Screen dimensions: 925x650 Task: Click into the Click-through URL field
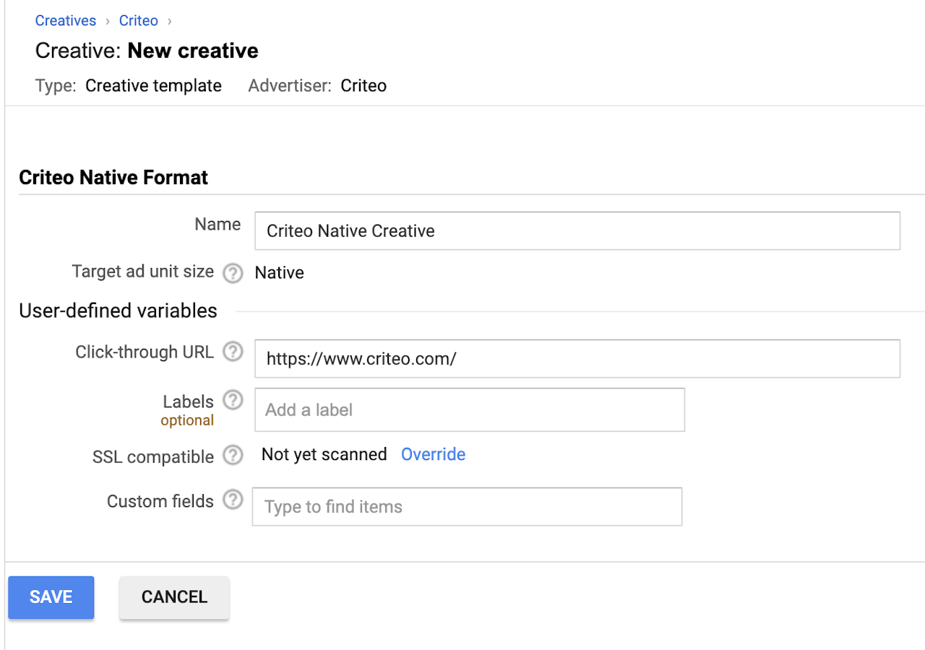577,359
